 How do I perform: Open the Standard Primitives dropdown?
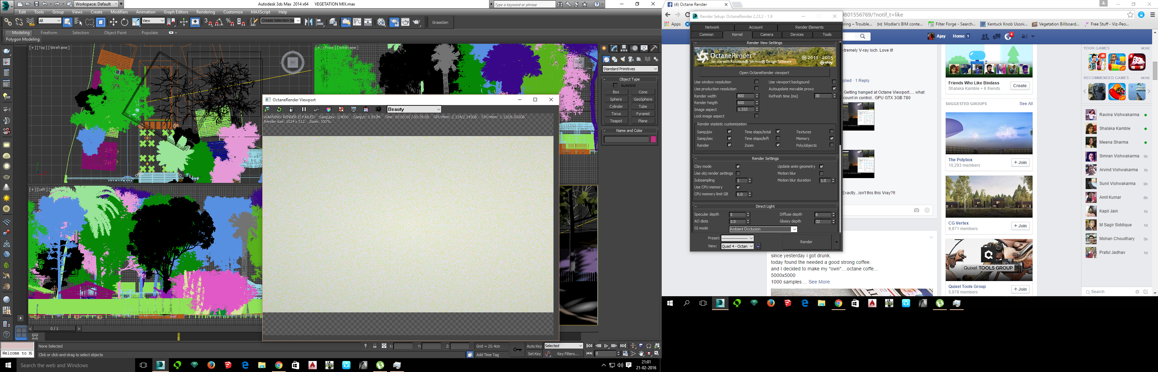[629, 69]
